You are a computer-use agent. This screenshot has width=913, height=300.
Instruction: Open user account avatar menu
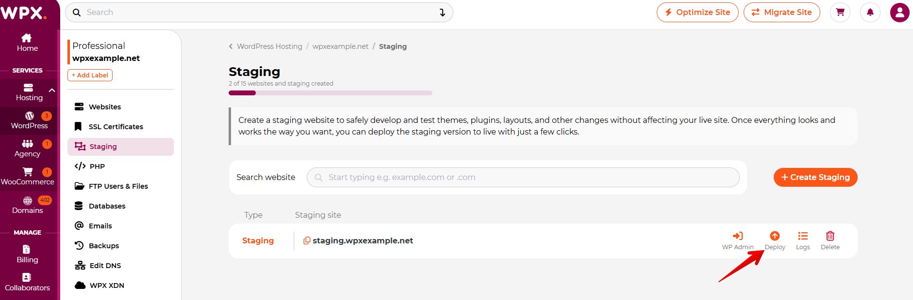[x=899, y=12]
